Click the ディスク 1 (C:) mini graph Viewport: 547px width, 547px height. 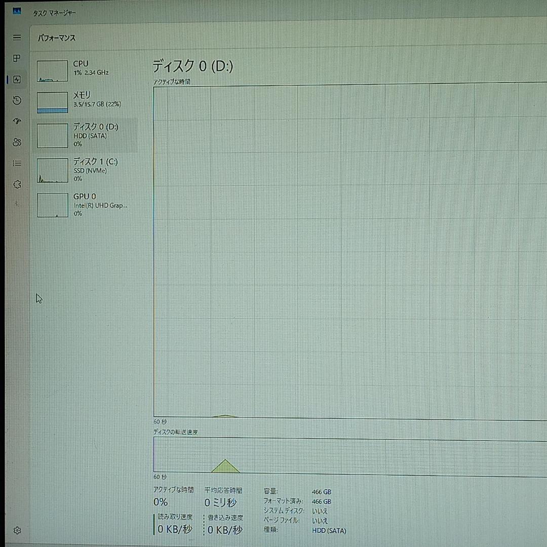coord(52,170)
